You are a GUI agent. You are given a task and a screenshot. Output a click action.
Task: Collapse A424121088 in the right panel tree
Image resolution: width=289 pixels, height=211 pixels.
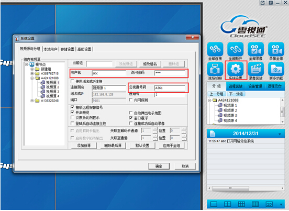209,100
